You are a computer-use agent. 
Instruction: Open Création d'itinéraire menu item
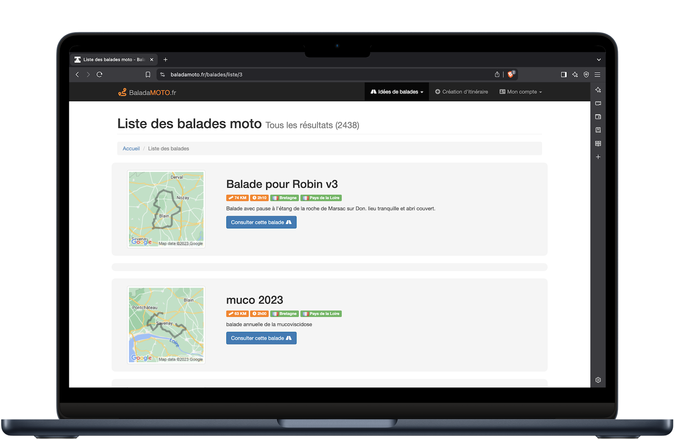coord(461,92)
